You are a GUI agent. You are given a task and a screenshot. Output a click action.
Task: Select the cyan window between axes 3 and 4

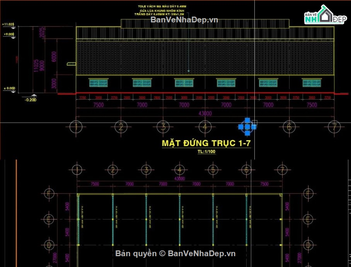click(x=184, y=83)
